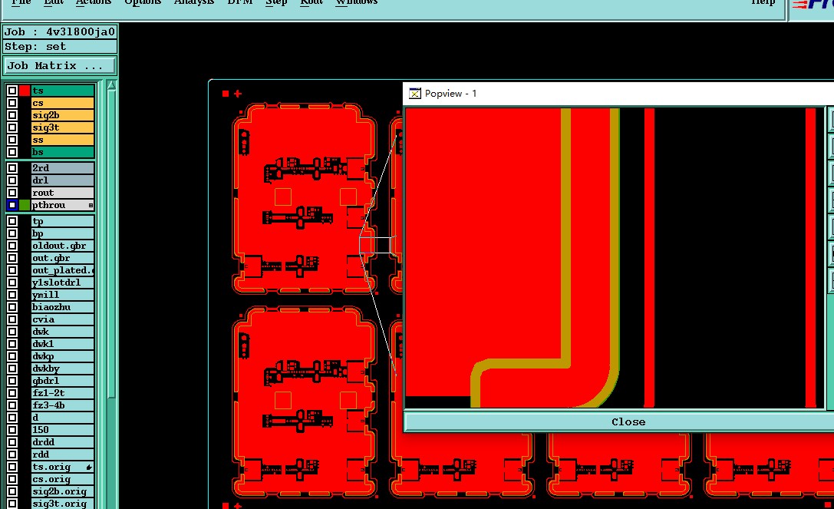The height and width of the screenshot is (509, 834).
Task: Open the Rout menu
Action: [312, 2]
